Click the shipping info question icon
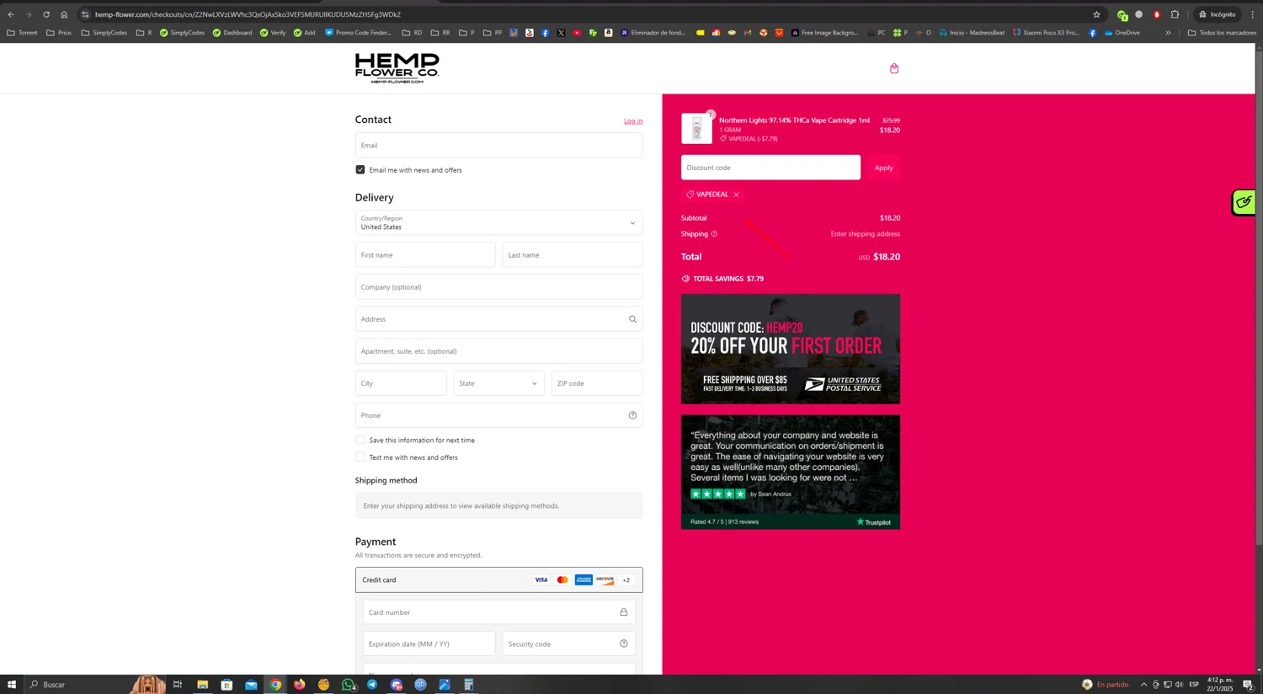 (x=714, y=234)
